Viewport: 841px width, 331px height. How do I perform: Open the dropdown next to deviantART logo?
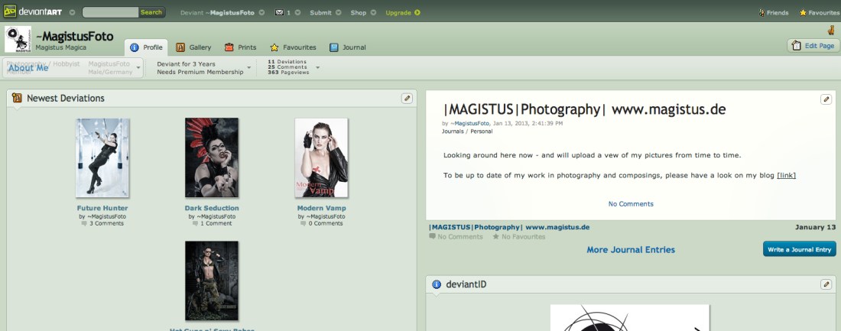[x=72, y=12]
